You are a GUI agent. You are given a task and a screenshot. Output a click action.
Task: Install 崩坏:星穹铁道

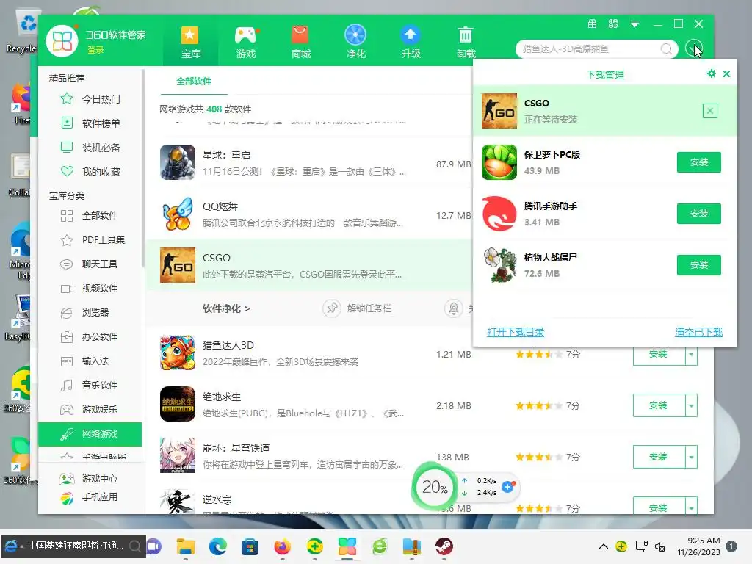tap(659, 457)
